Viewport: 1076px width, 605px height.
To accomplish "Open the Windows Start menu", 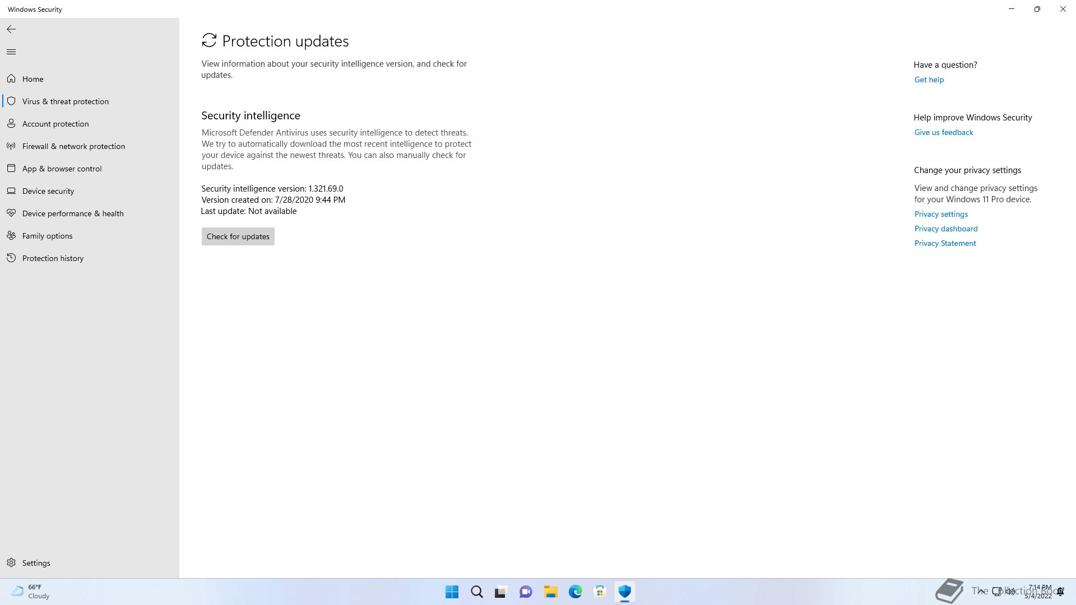I will pos(452,592).
